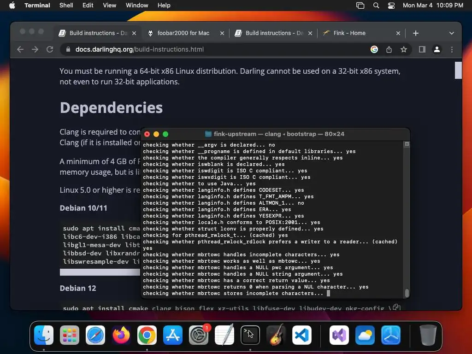Open Finder from the Dock
This screenshot has width=472, height=354.
44,335
